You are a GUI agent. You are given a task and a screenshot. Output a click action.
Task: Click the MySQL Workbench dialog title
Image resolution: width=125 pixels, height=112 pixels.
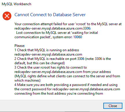click(x=16, y=4)
